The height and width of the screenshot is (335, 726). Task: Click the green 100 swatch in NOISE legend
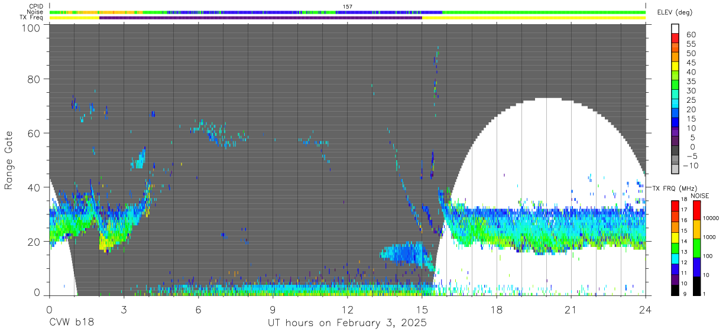[x=696, y=248]
